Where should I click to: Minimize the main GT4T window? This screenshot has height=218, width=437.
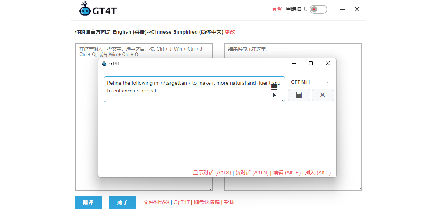click(x=343, y=9)
